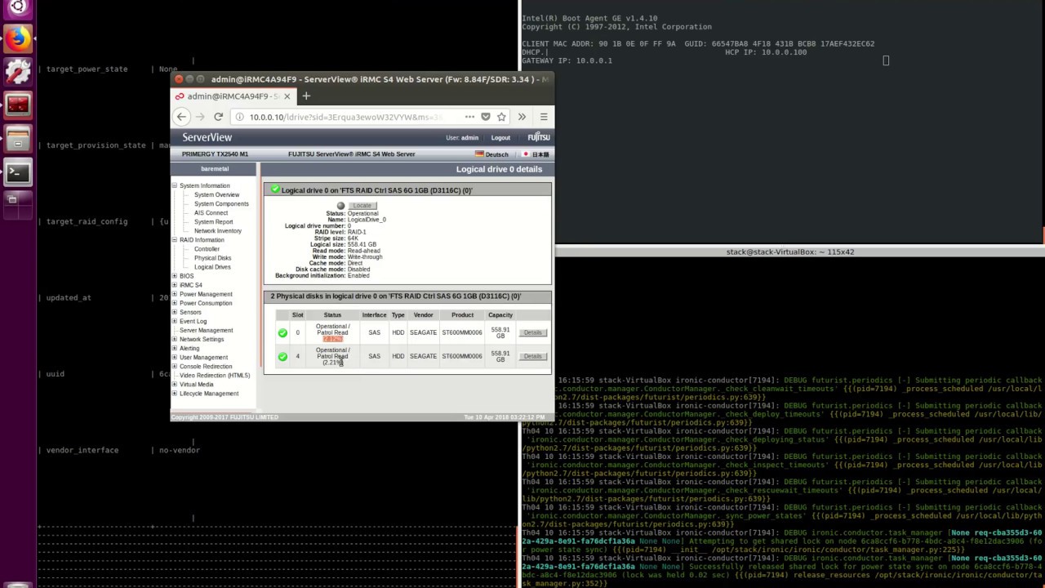Click the Pocket save icon
The width and height of the screenshot is (1045, 588).
tap(486, 117)
